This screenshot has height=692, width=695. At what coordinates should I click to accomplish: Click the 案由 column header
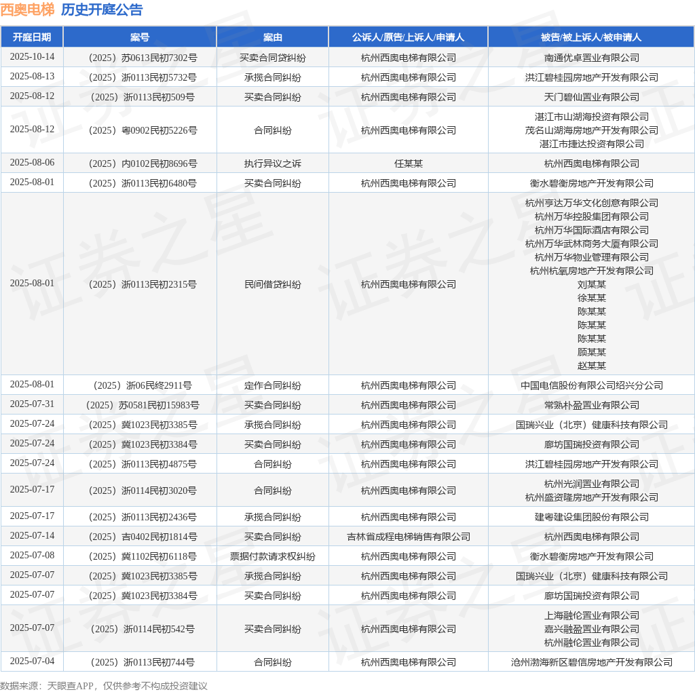tap(273, 37)
